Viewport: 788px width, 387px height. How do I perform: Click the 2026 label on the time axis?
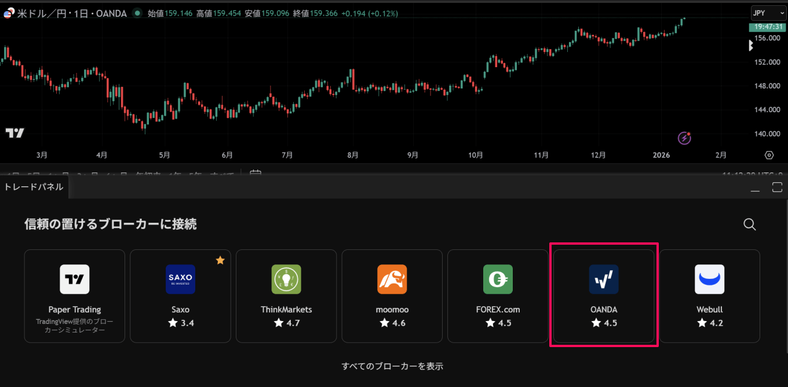tap(661, 154)
